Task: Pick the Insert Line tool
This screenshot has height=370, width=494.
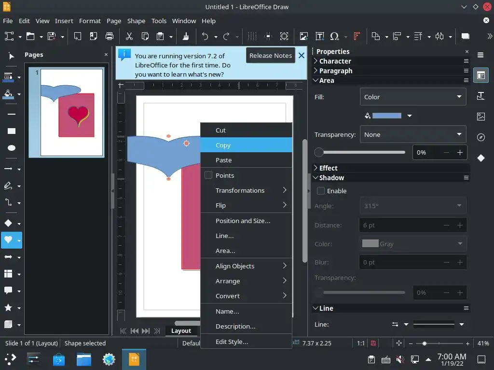Action: 12,114
